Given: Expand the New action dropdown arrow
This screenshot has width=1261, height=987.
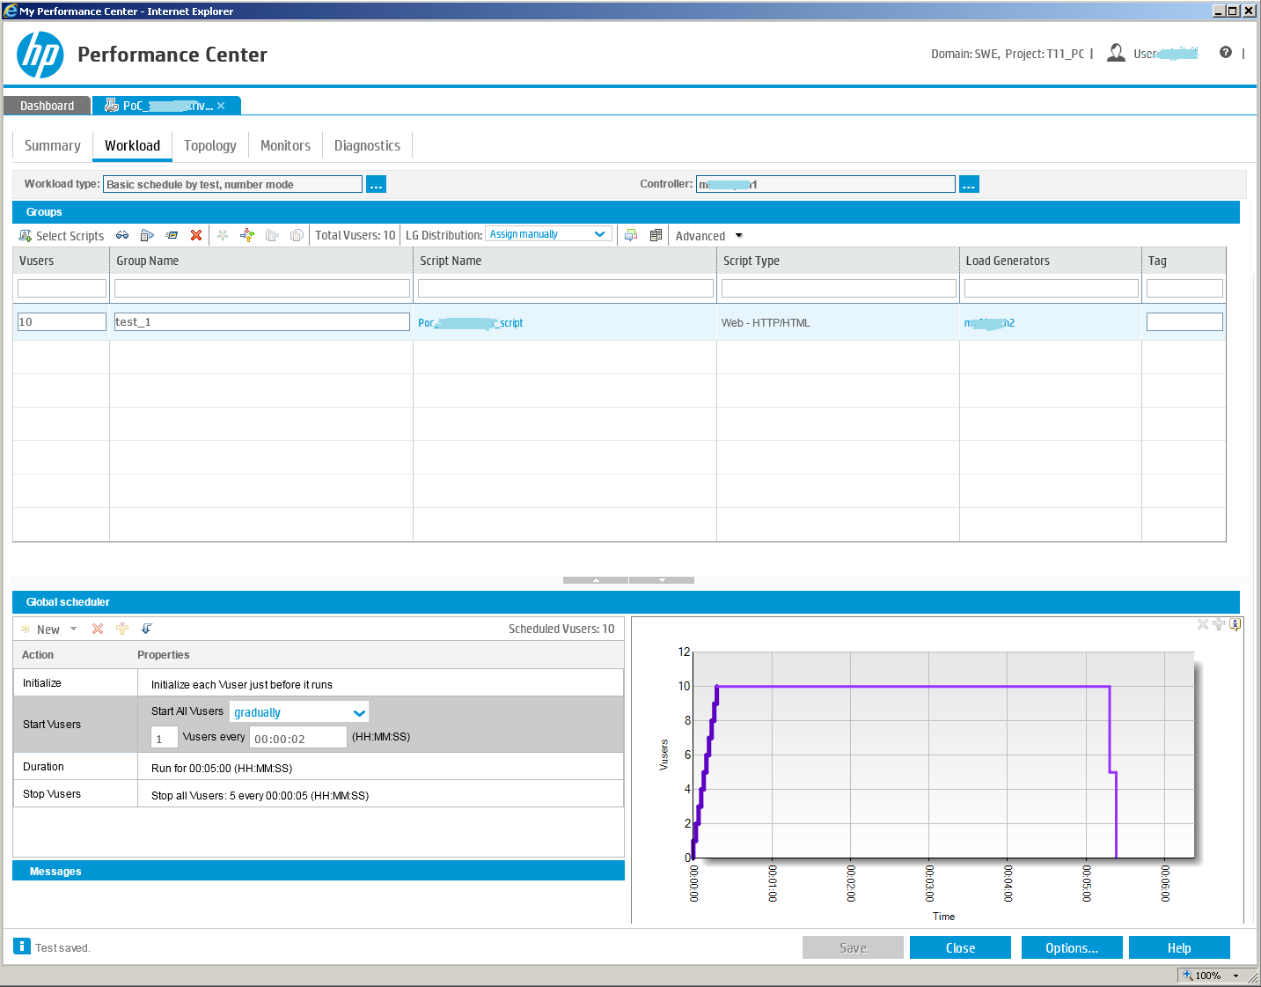Looking at the screenshot, I should [x=74, y=629].
